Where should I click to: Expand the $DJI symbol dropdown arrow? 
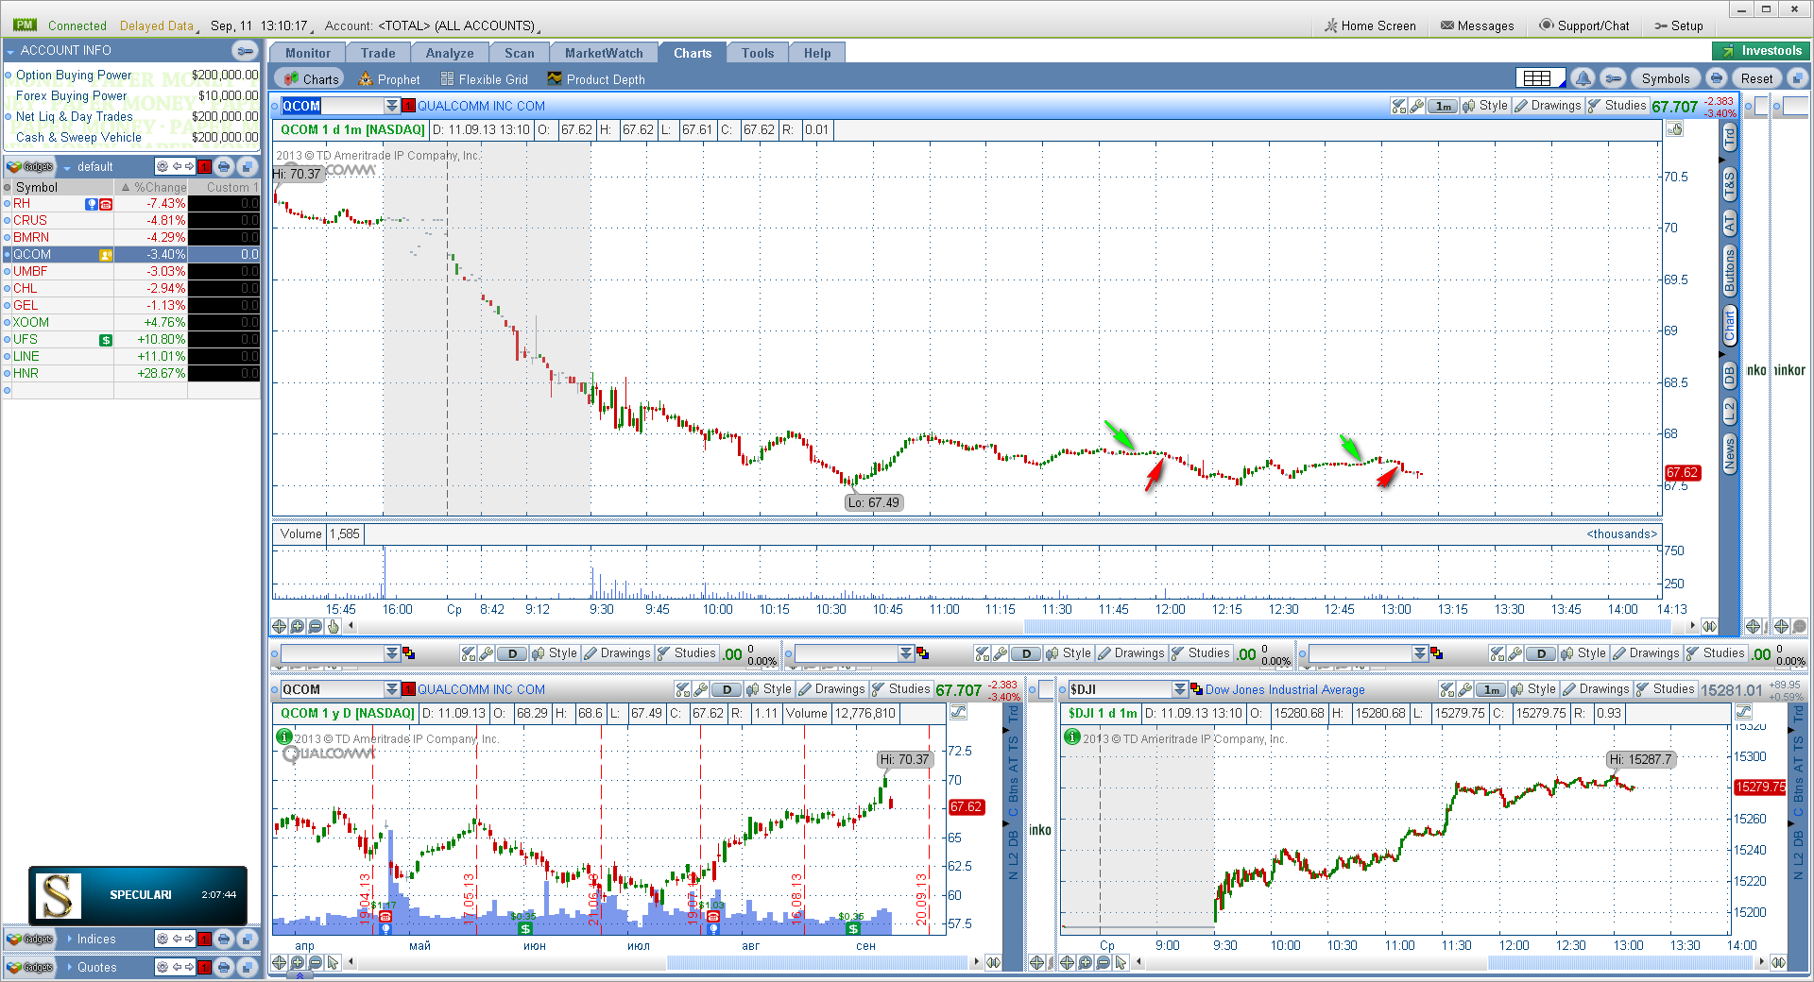point(1179,689)
